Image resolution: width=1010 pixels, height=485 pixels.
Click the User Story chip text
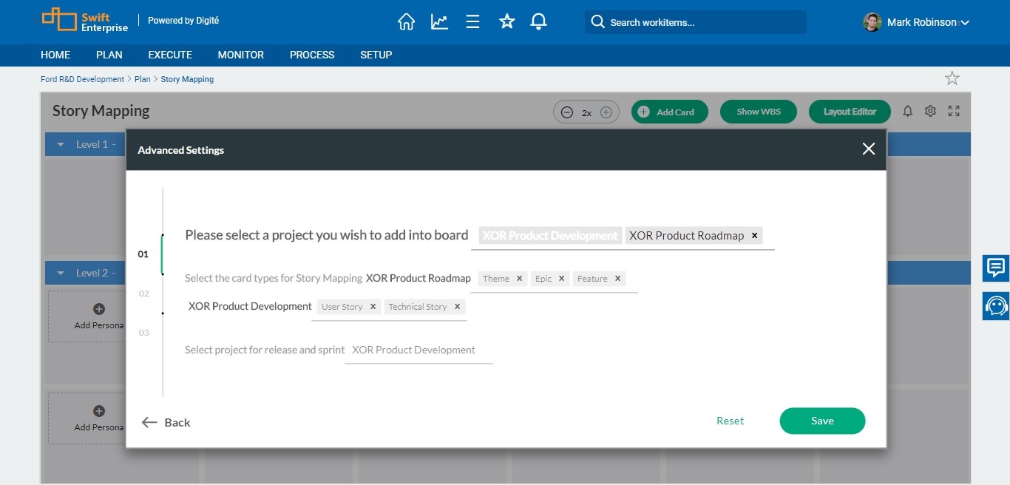point(342,307)
